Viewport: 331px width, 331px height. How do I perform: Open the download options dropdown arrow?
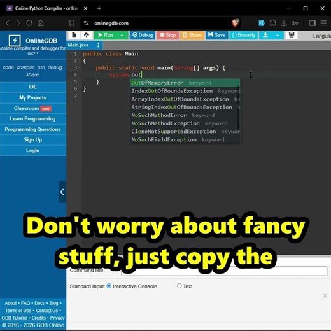click(x=278, y=35)
